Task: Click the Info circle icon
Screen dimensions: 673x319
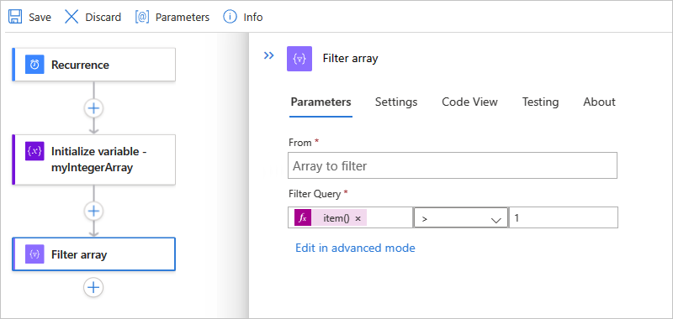Action: pos(230,17)
